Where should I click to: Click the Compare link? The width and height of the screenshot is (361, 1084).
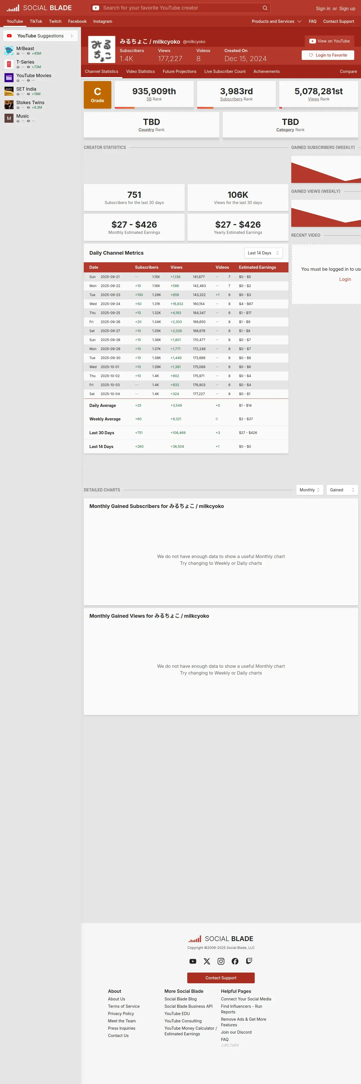pyautogui.click(x=348, y=71)
